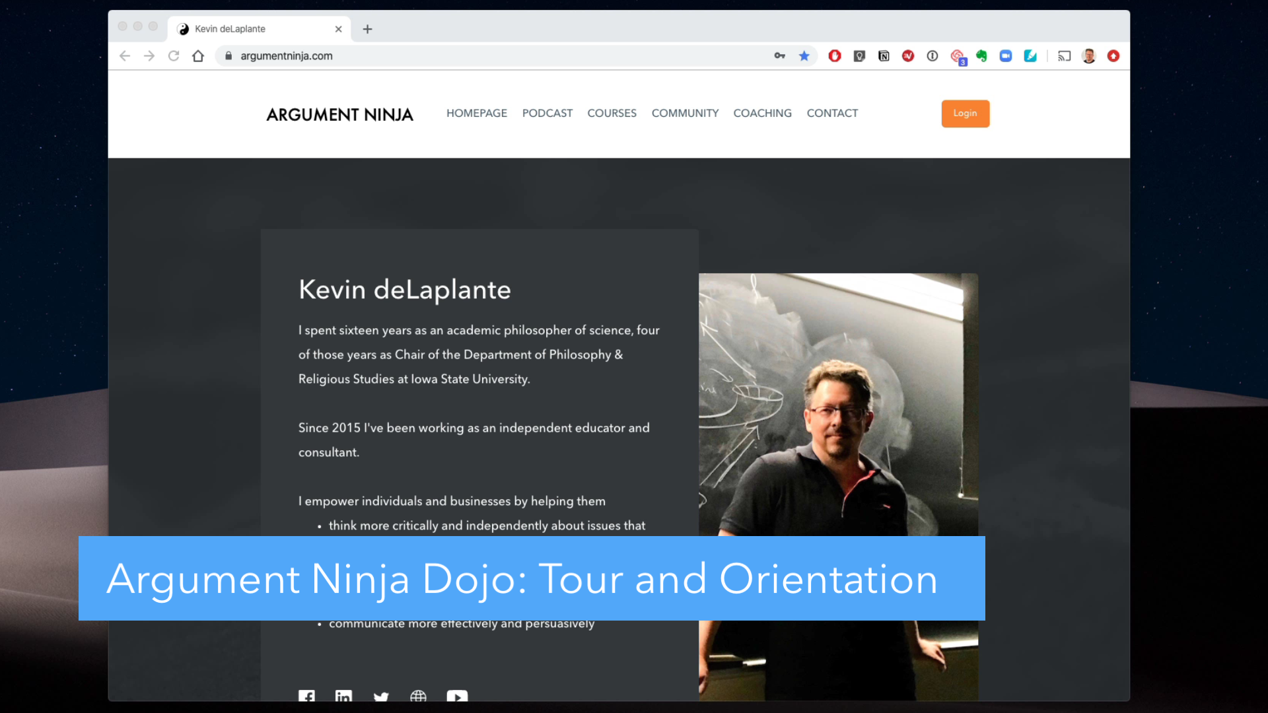Open the PODCAST nav link

pyautogui.click(x=547, y=114)
